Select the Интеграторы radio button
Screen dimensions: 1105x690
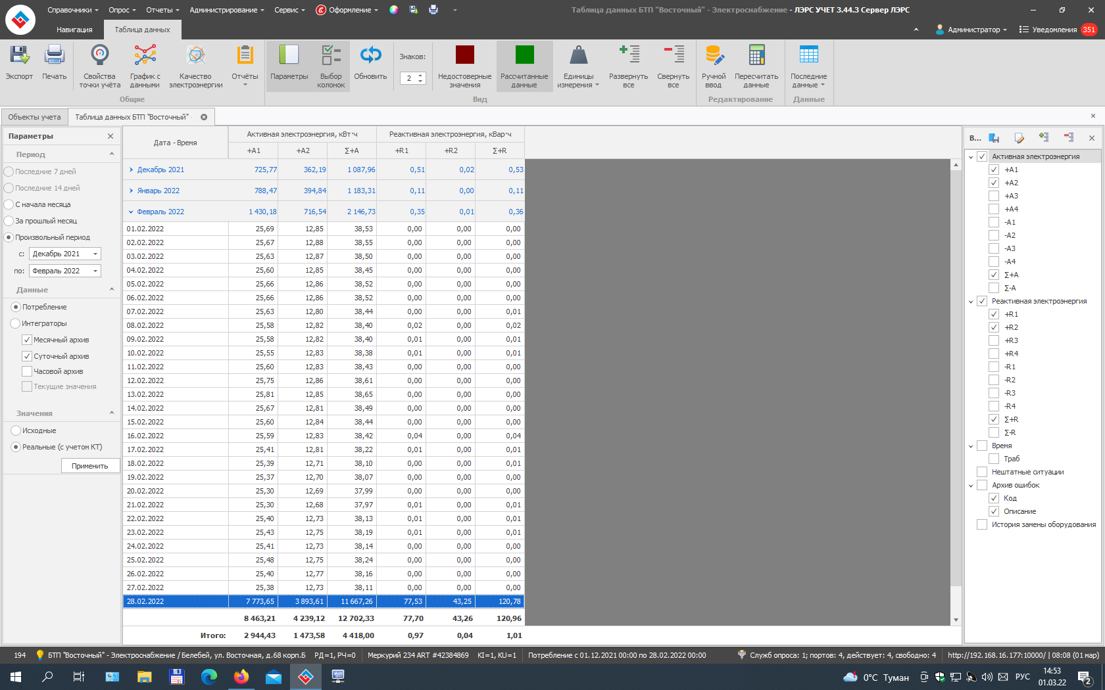(x=16, y=323)
